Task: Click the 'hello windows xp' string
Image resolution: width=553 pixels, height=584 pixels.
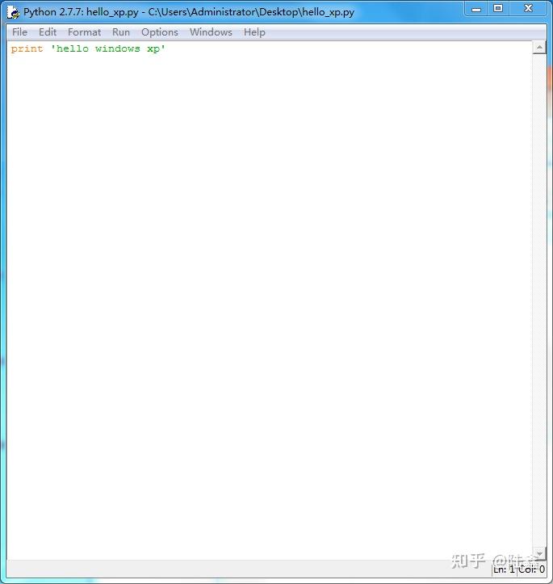Action: 108,48
